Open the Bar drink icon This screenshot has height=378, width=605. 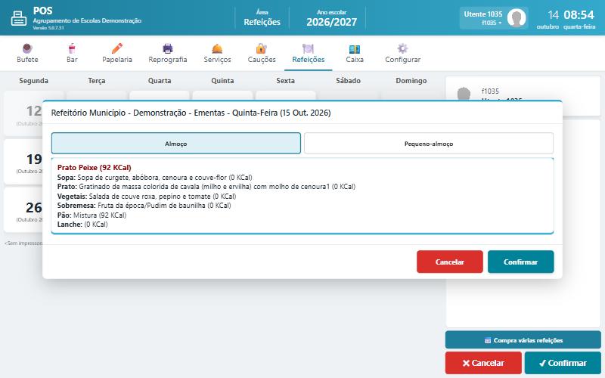coord(72,48)
